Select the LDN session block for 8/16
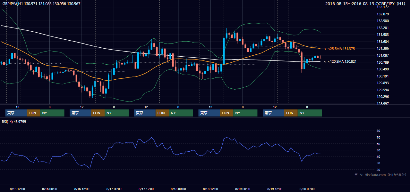The height and width of the screenshot is (192, 410). pyautogui.click(x=98, y=113)
